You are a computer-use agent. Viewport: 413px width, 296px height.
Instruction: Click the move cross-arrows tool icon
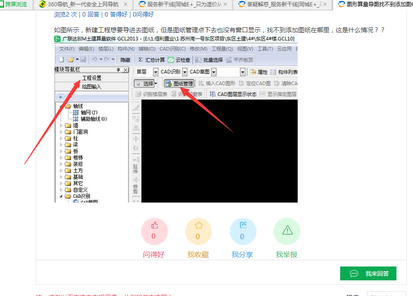click(x=135, y=139)
